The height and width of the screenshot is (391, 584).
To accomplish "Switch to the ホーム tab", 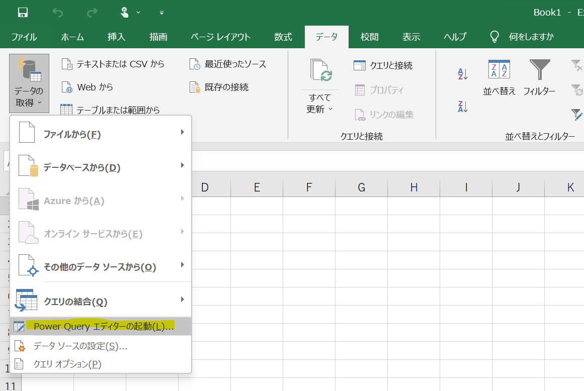I will [72, 37].
